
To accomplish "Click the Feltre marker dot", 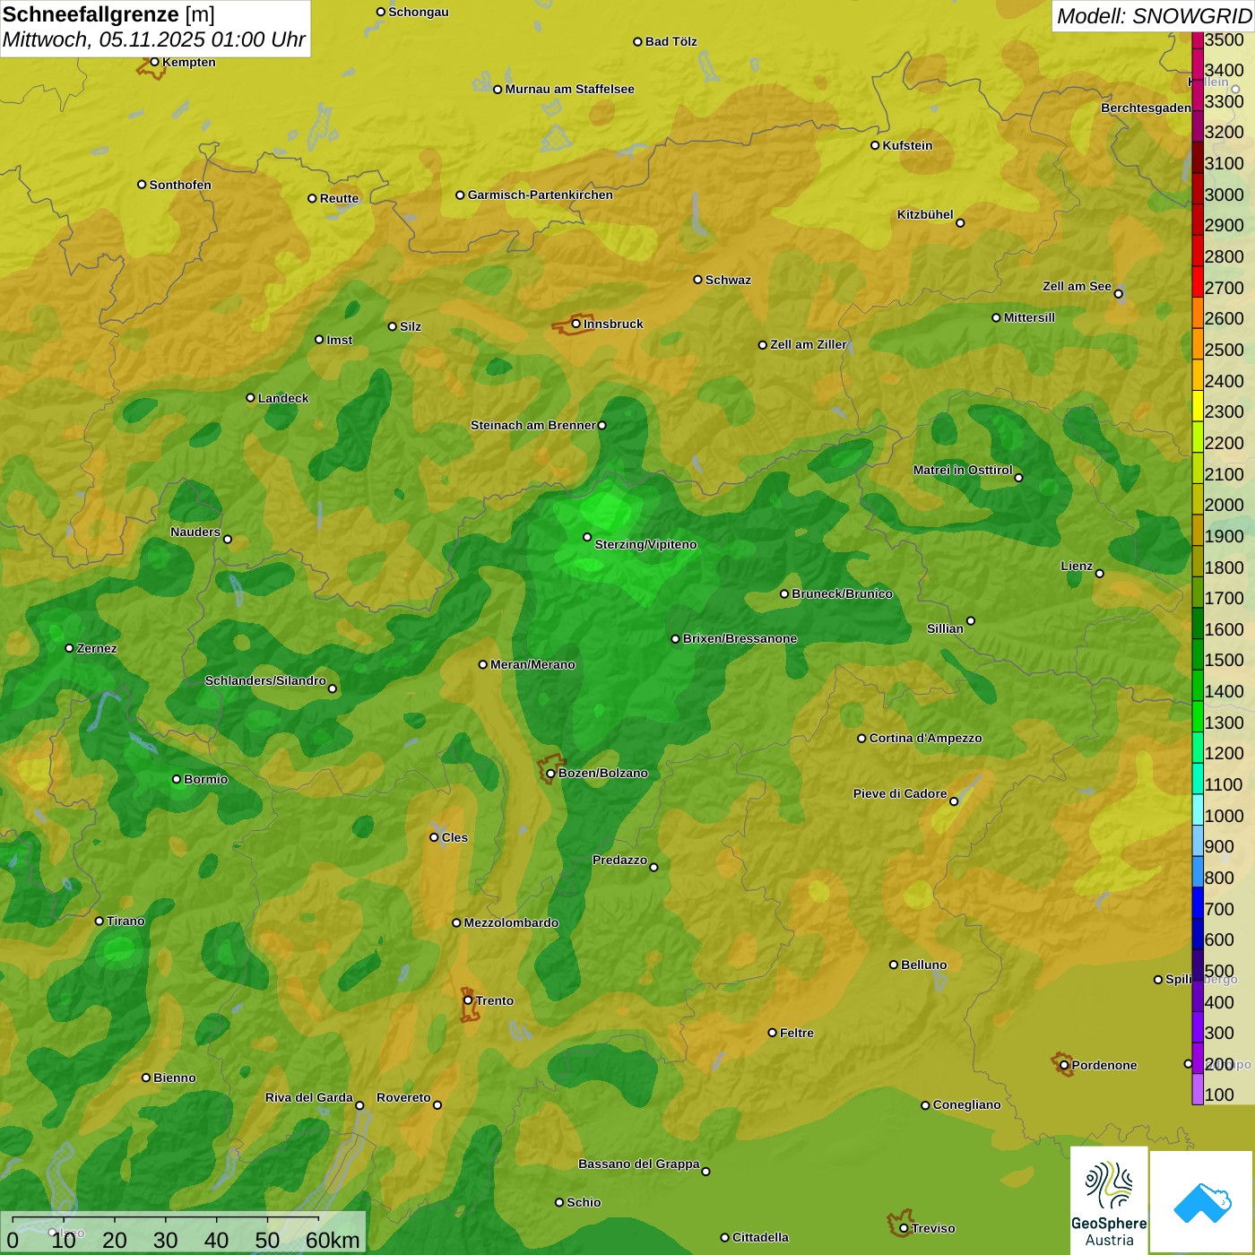I will click(772, 1033).
